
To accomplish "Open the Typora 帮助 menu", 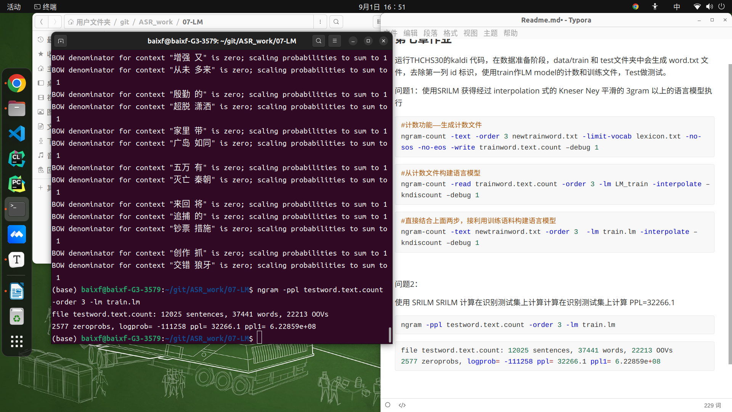I will pos(510,33).
